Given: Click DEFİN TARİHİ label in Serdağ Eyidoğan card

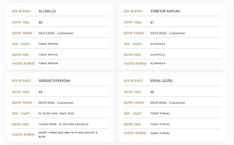Looking at the screenshot, I should (23, 103).
